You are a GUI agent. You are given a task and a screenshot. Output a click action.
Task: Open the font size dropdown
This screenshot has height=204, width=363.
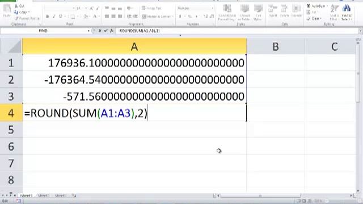click(x=86, y=8)
